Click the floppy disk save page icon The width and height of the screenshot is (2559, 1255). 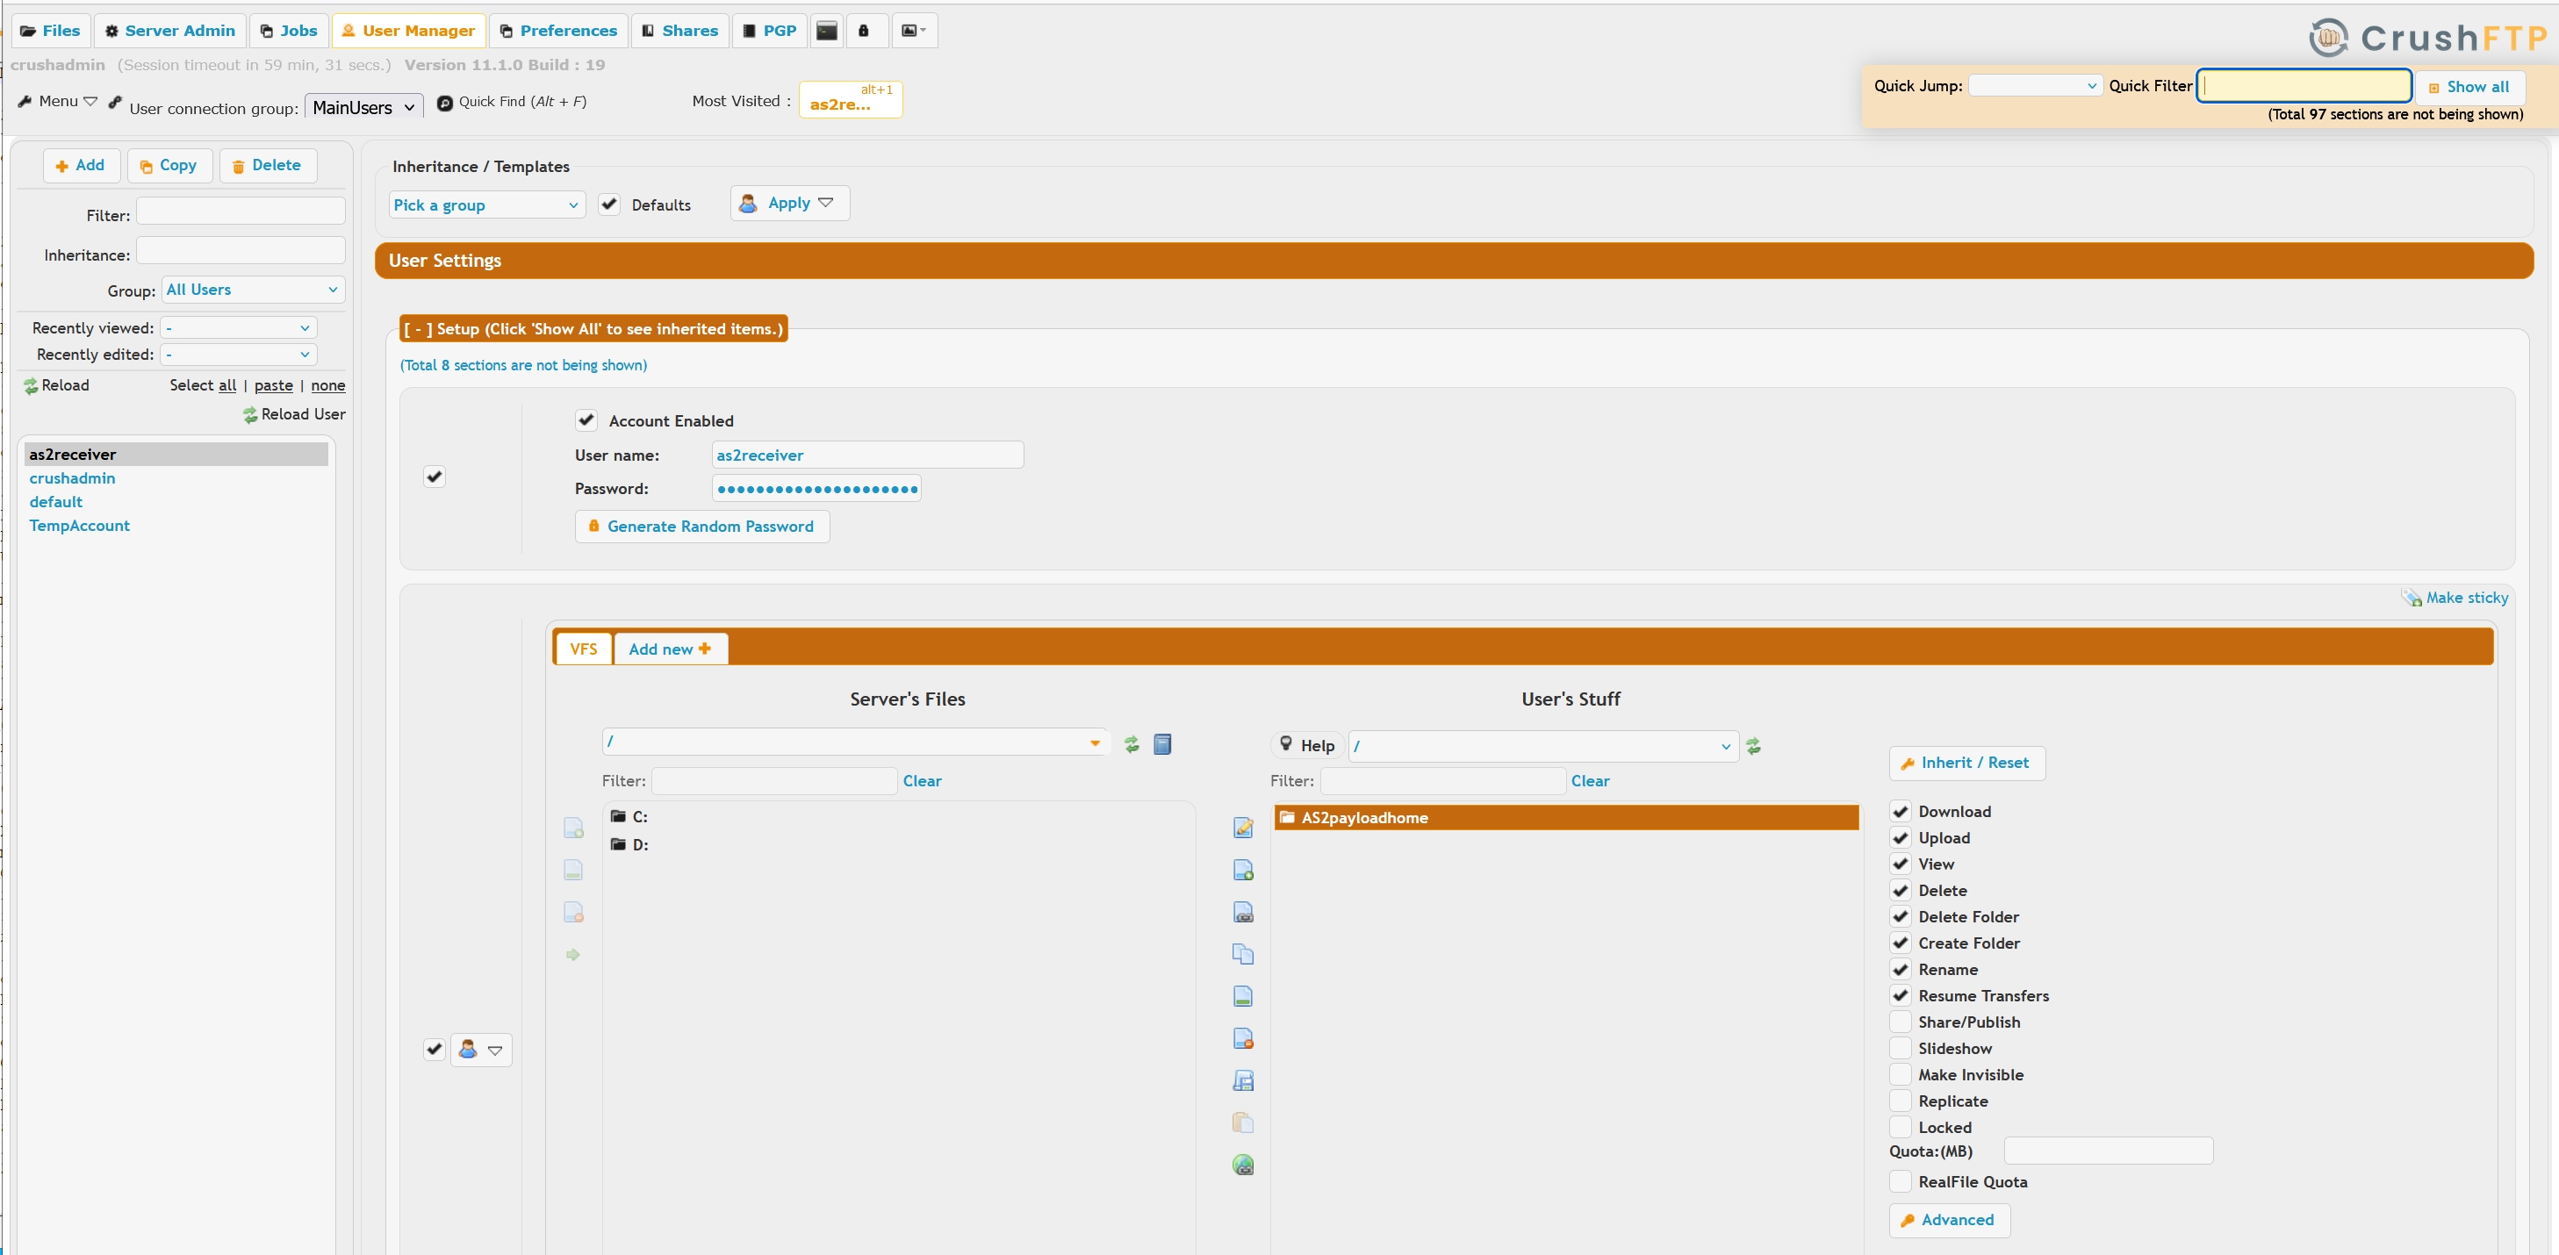click(1243, 1080)
